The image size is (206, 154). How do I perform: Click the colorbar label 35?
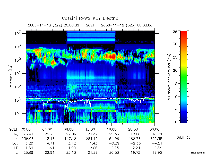pyautogui.click(x=175, y=32)
